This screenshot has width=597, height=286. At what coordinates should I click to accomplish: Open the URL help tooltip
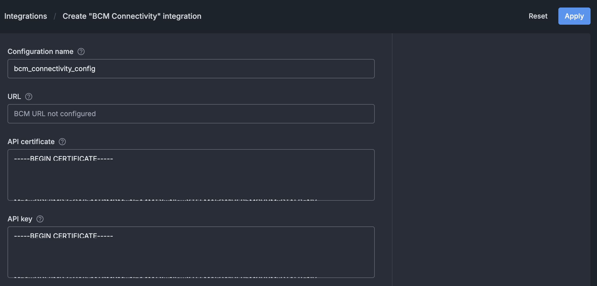(x=29, y=97)
